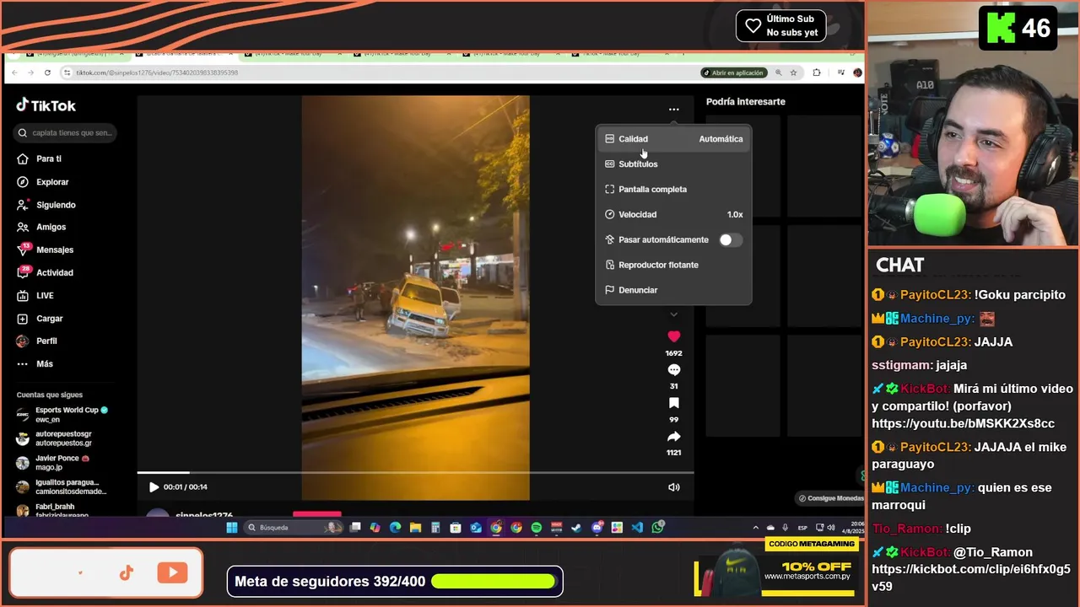This screenshot has width=1080, height=607.
Task: Choose Pantalla completa in video menu
Action: (673, 190)
